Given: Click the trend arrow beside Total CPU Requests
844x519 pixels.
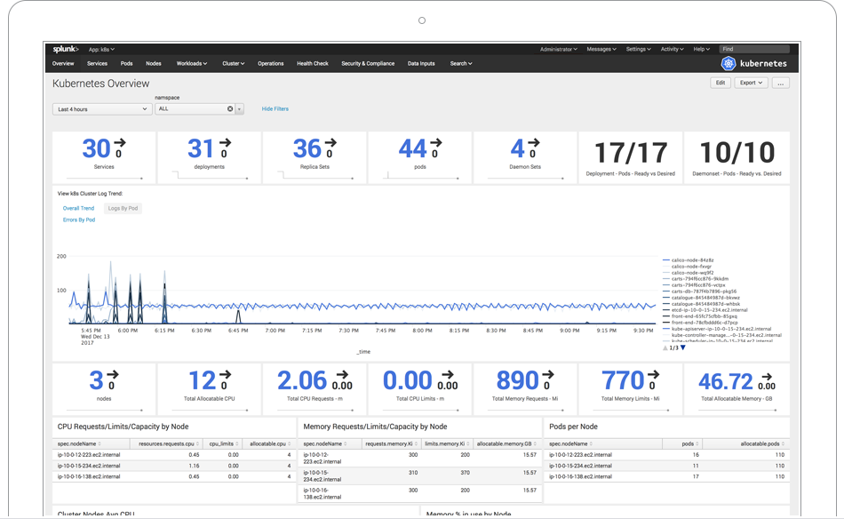Looking at the screenshot, I should [342, 375].
